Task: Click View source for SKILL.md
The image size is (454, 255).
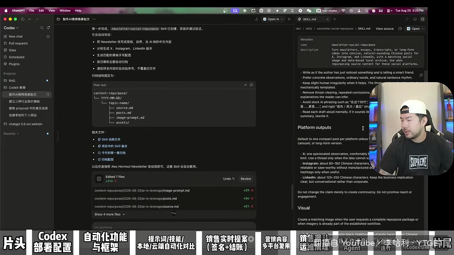Action: pos(384,29)
